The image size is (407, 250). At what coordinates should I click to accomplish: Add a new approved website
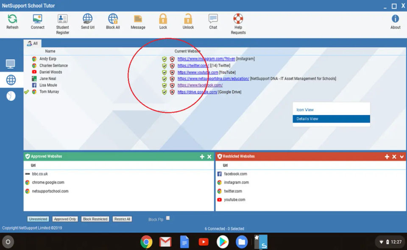(x=202, y=157)
